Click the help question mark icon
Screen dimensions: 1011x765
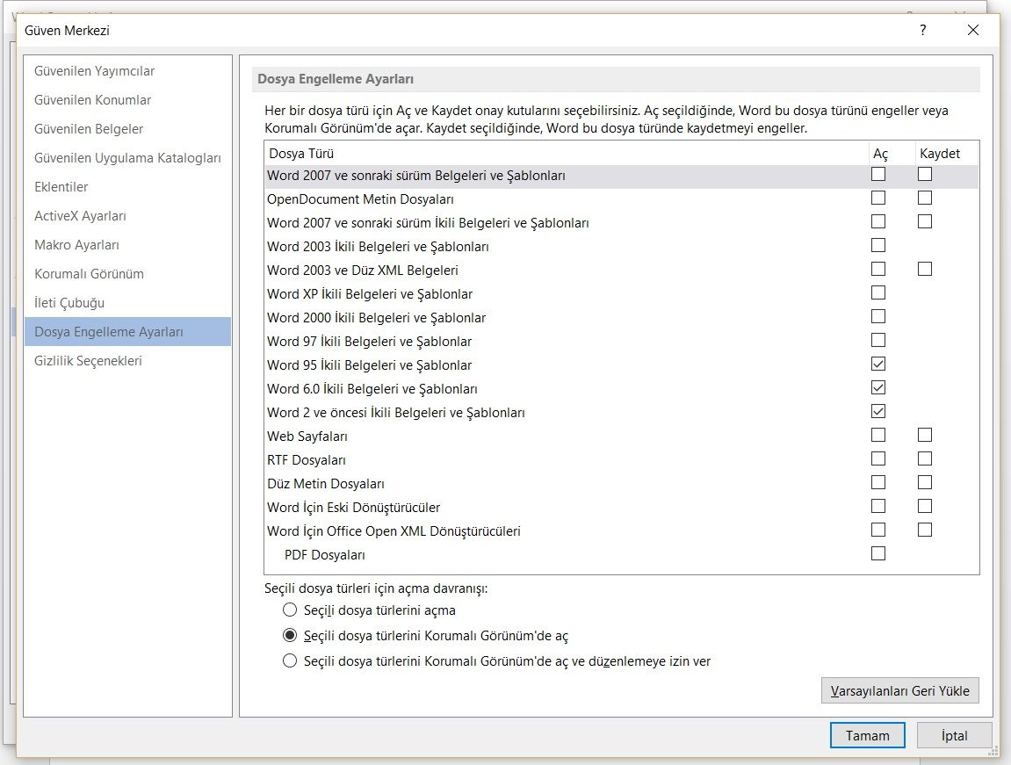[x=922, y=31]
